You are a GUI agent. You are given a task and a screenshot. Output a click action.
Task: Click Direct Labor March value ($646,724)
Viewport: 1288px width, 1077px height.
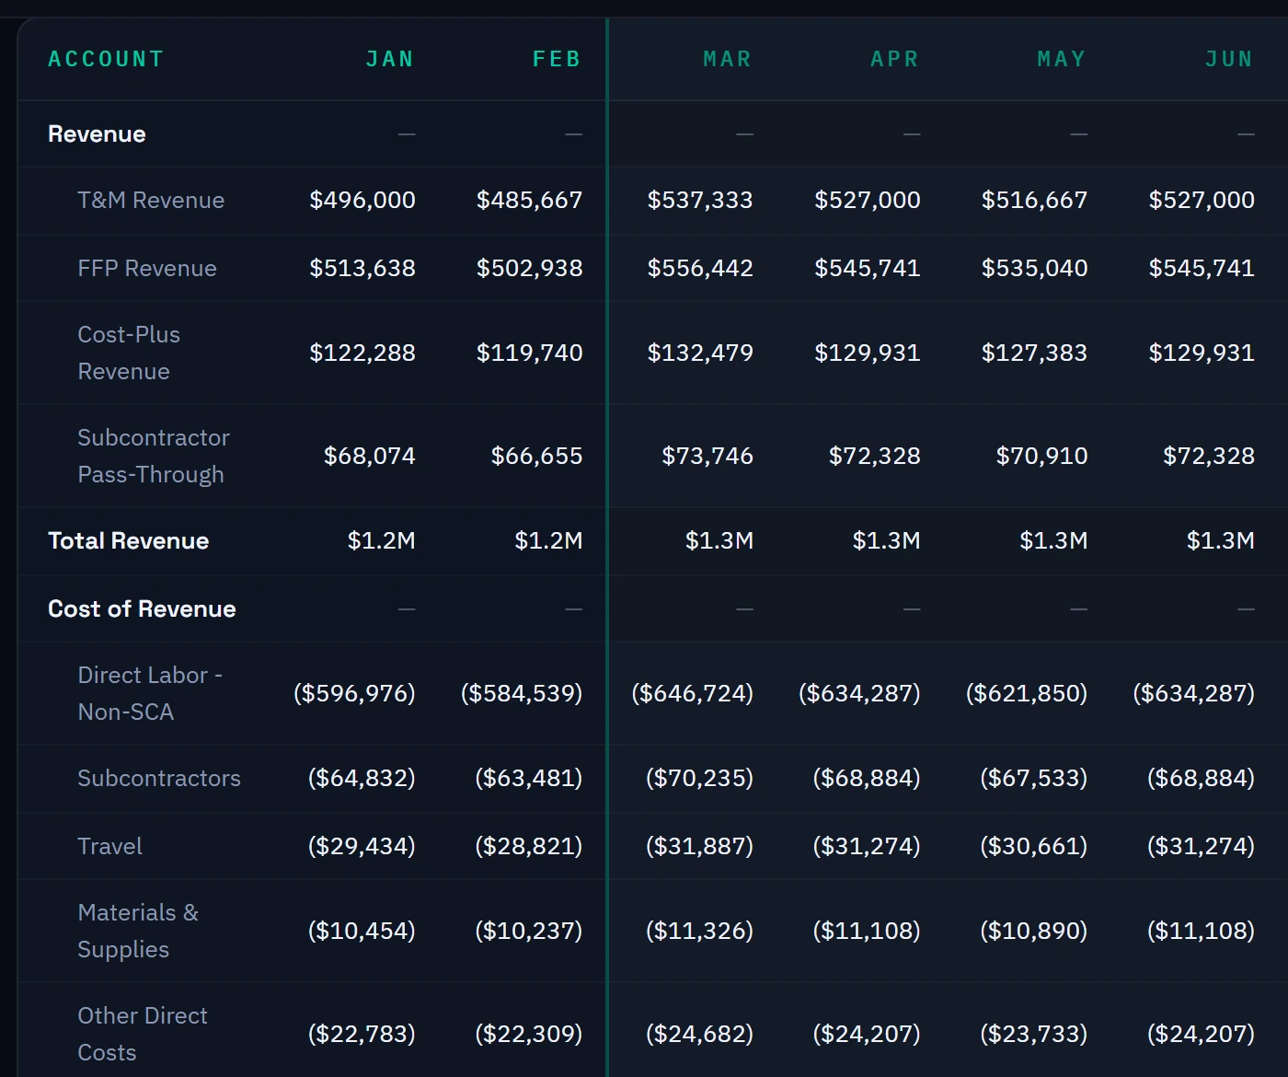point(692,694)
